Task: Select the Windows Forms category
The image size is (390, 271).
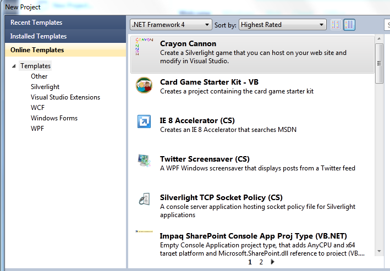Action: pos(54,118)
